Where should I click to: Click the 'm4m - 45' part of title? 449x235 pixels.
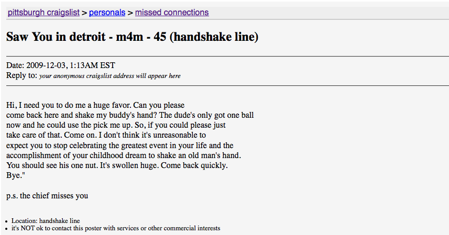(141, 37)
